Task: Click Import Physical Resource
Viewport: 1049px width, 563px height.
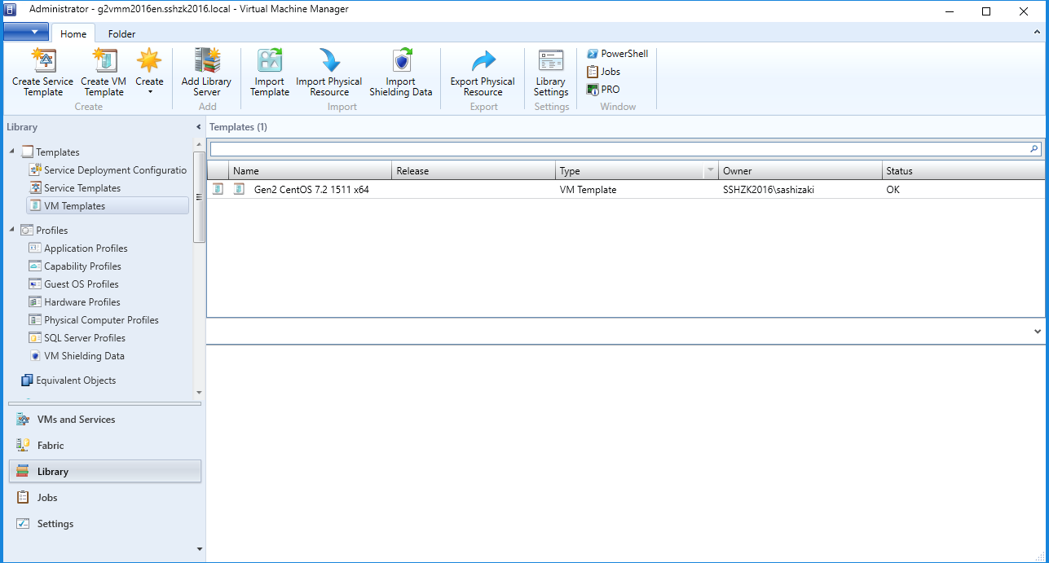Action: tap(328, 73)
